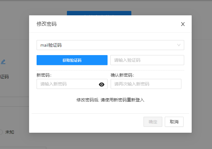Click the 新密码: field label
Viewport: 212px width, 149px height.
tap(44, 75)
